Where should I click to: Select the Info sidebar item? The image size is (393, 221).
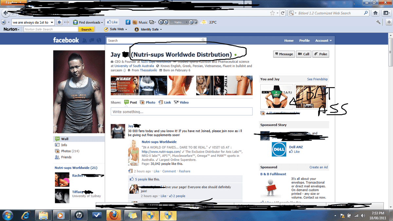64,145
